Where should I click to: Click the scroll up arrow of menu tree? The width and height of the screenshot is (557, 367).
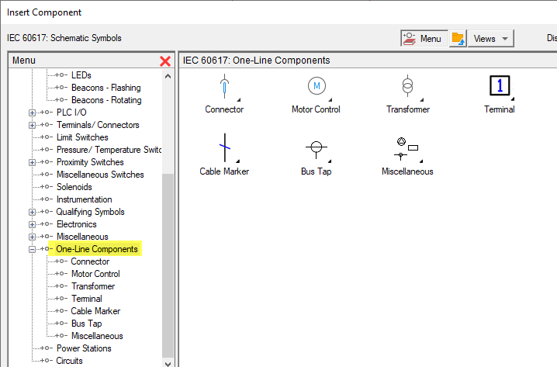point(168,76)
